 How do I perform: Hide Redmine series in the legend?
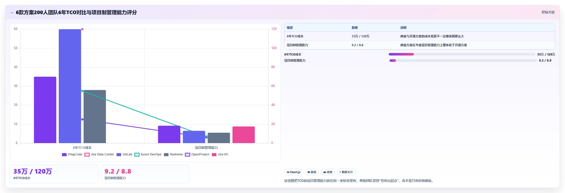pos(173,154)
